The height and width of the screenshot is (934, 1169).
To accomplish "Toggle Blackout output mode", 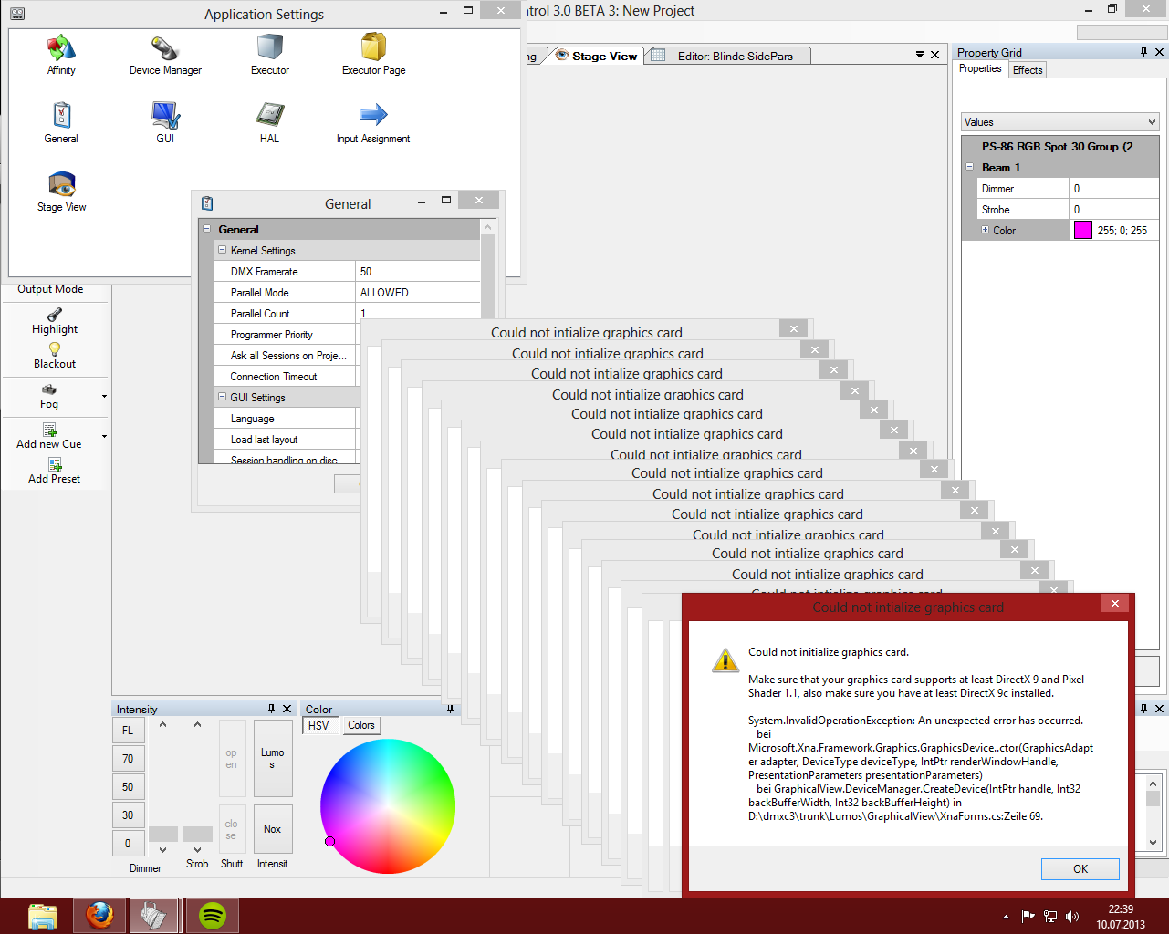I will (x=55, y=356).
